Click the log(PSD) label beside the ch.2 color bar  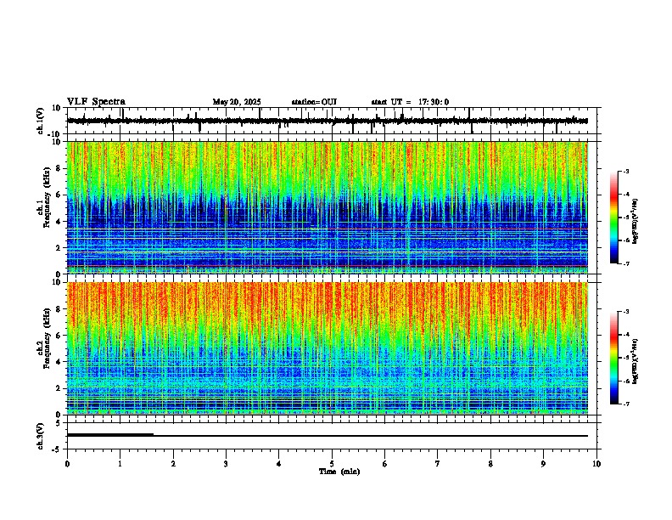(635, 361)
